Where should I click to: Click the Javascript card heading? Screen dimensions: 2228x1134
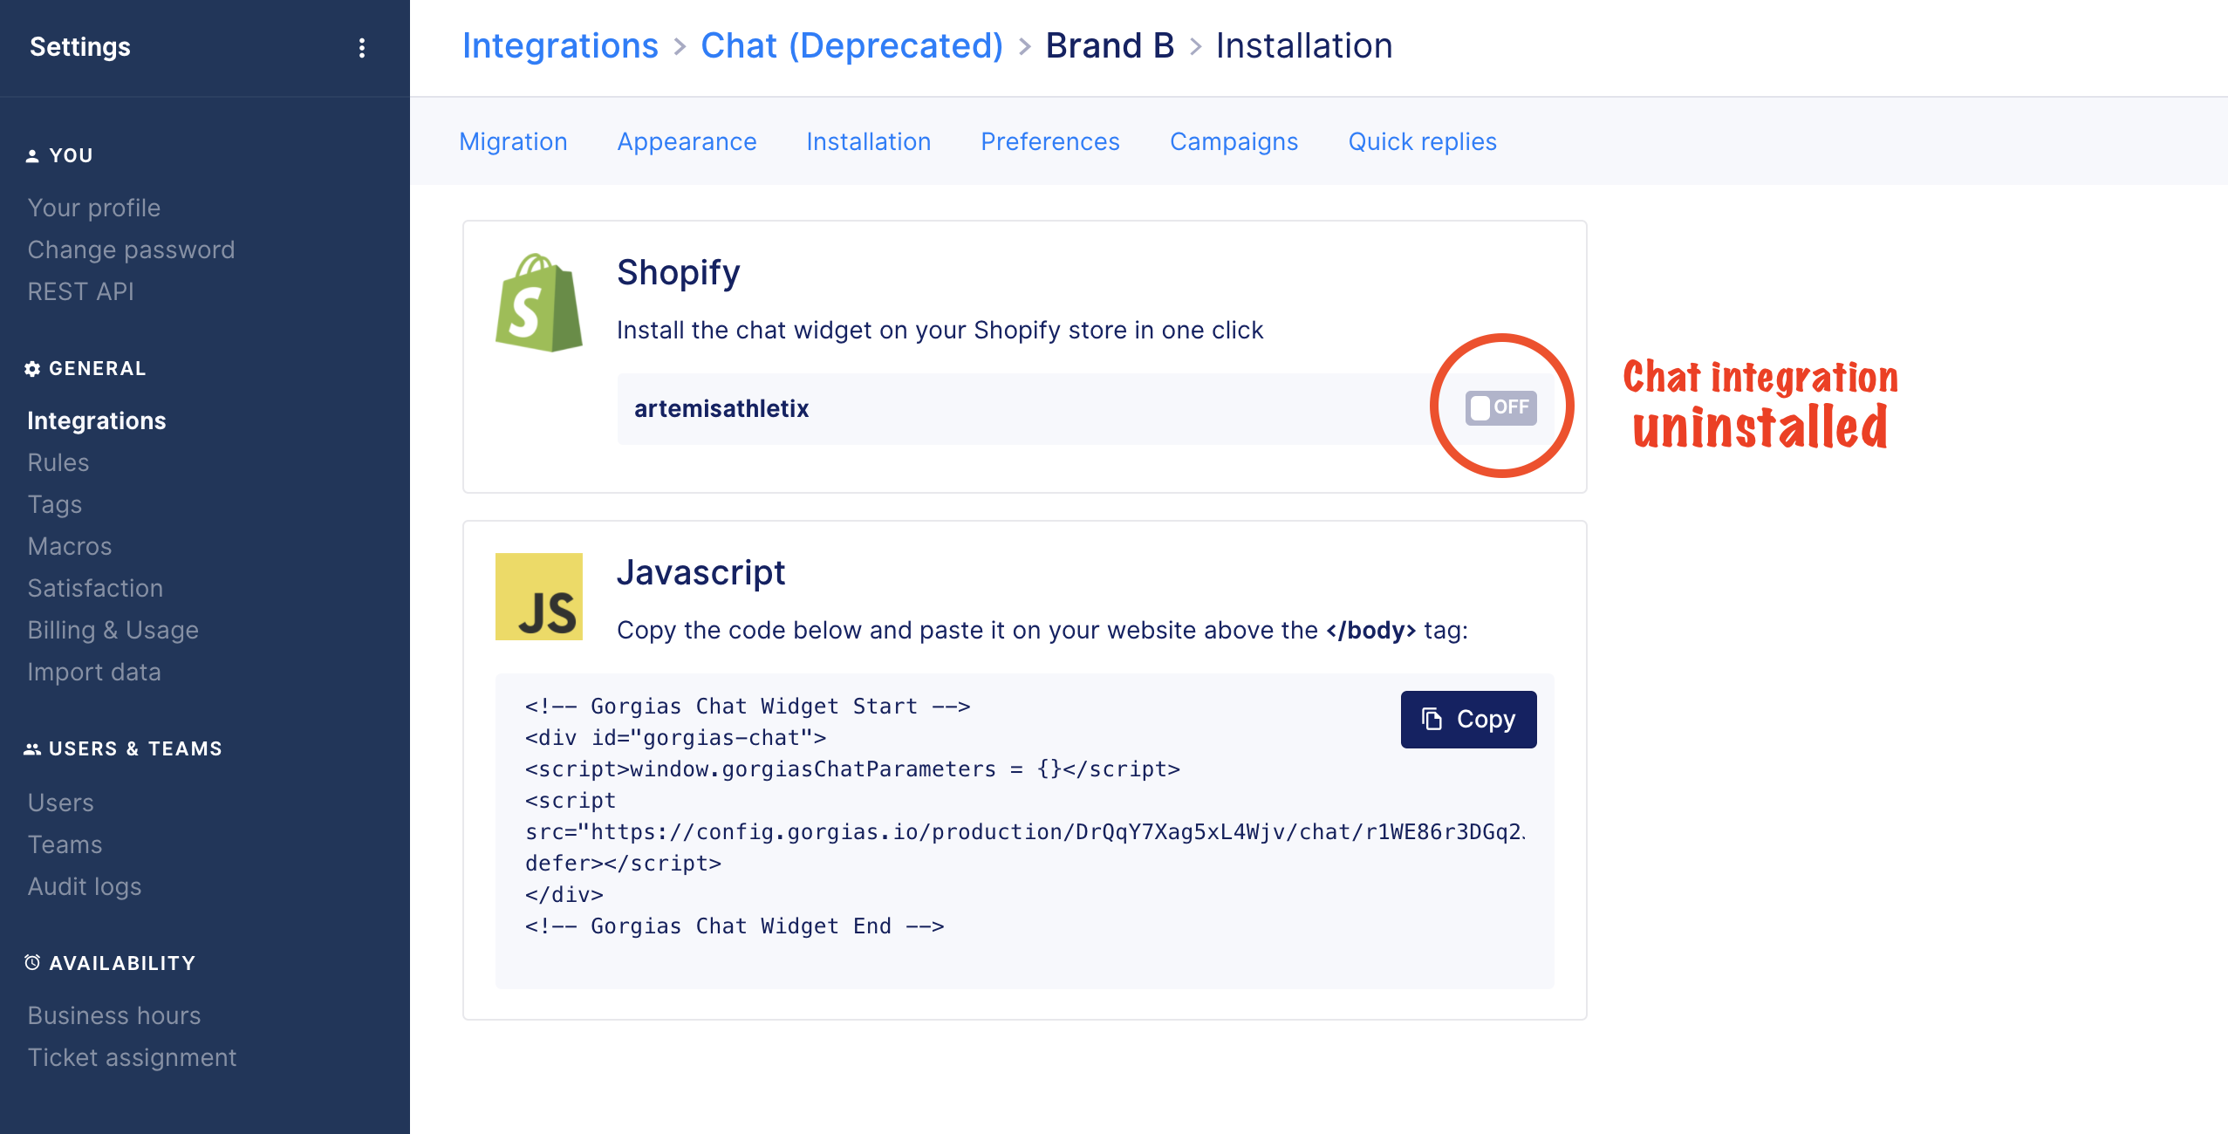click(x=701, y=572)
